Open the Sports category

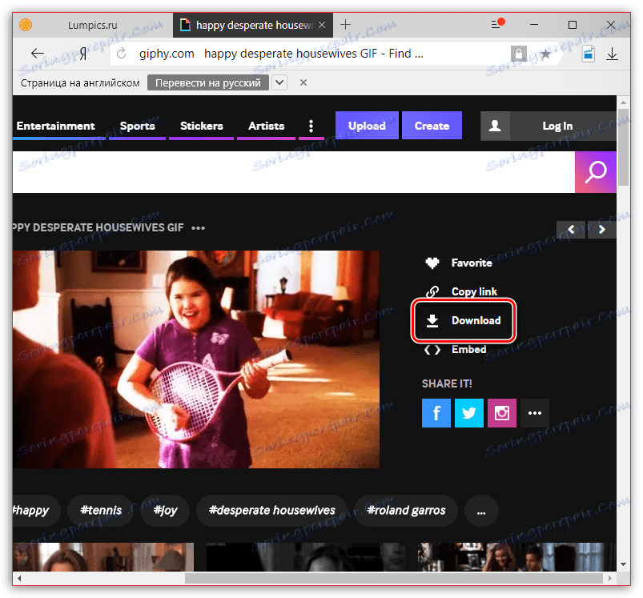138,126
